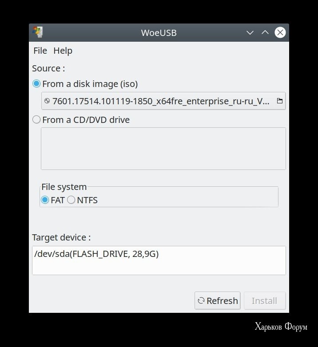Select /dev/sda FLASH_DRIVE target device
The height and width of the screenshot is (347, 318).
tap(96, 254)
